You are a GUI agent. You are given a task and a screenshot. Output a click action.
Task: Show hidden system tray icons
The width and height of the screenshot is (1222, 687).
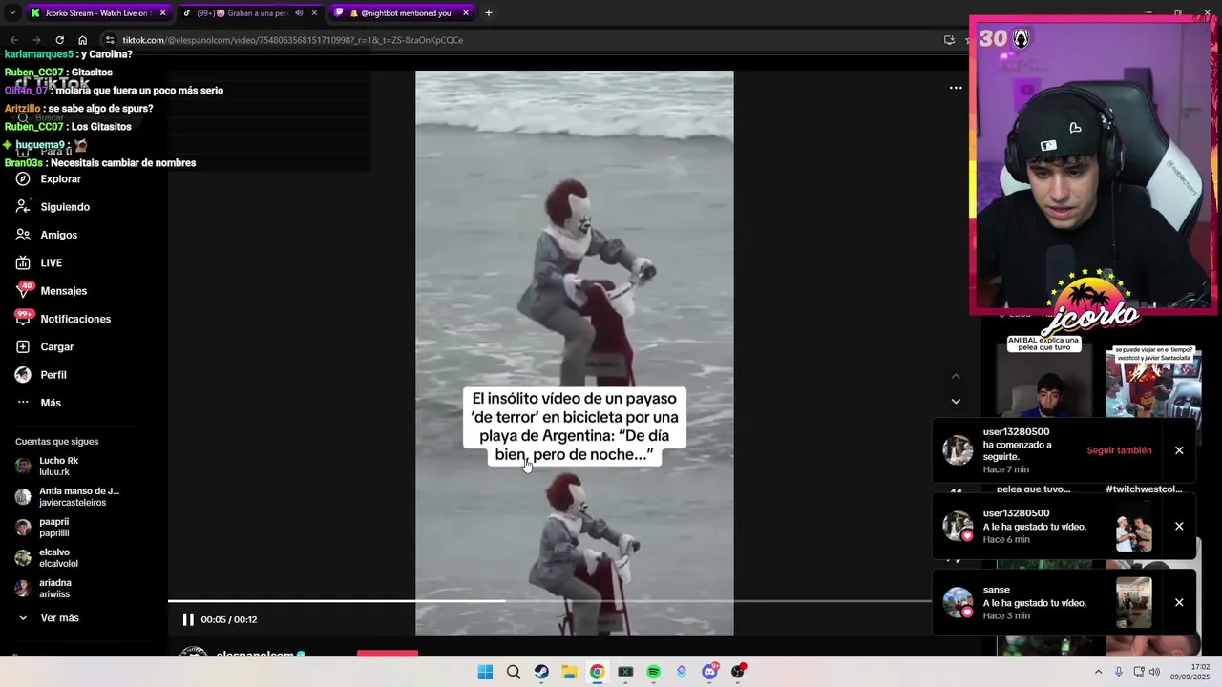pyautogui.click(x=1098, y=672)
